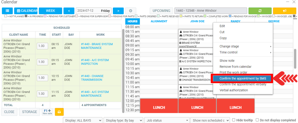Click the date field showing 2024-07-12
Image resolution: width=298 pixels, height=123 pixels.
pos(93,11)
